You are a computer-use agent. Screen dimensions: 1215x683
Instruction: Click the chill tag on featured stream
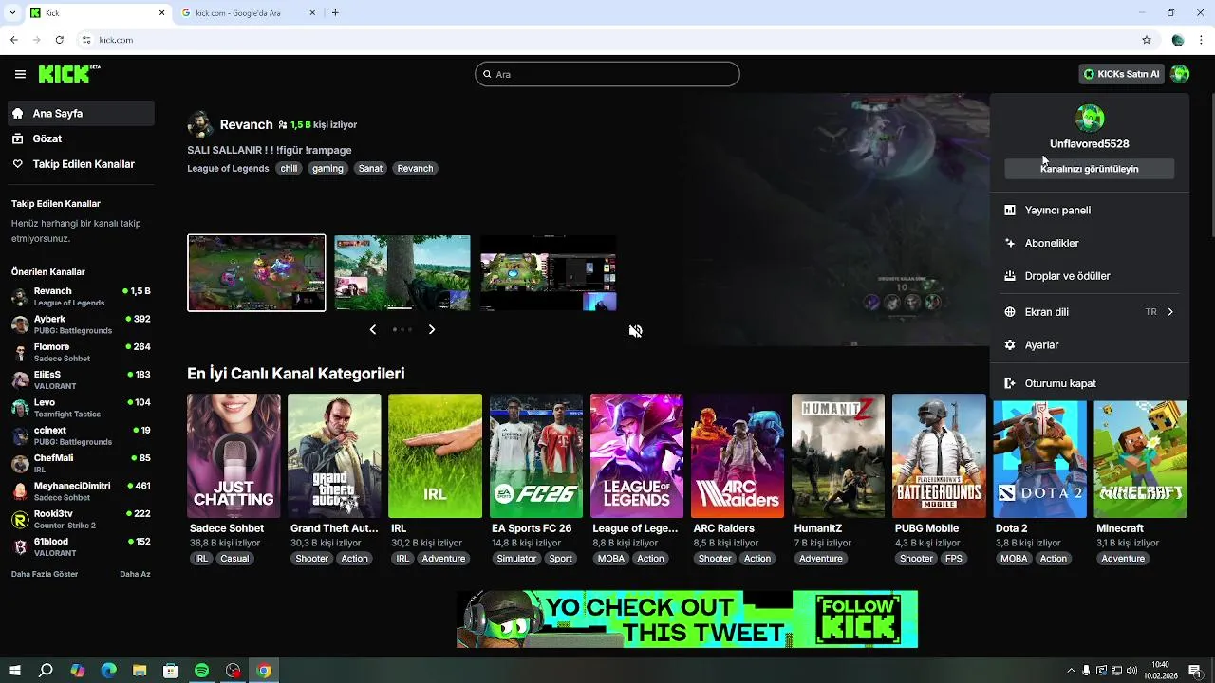[289, 168]
